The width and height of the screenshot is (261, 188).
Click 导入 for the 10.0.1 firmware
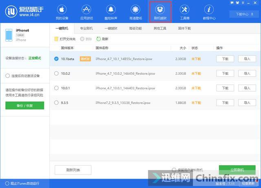tap(247, 88)
